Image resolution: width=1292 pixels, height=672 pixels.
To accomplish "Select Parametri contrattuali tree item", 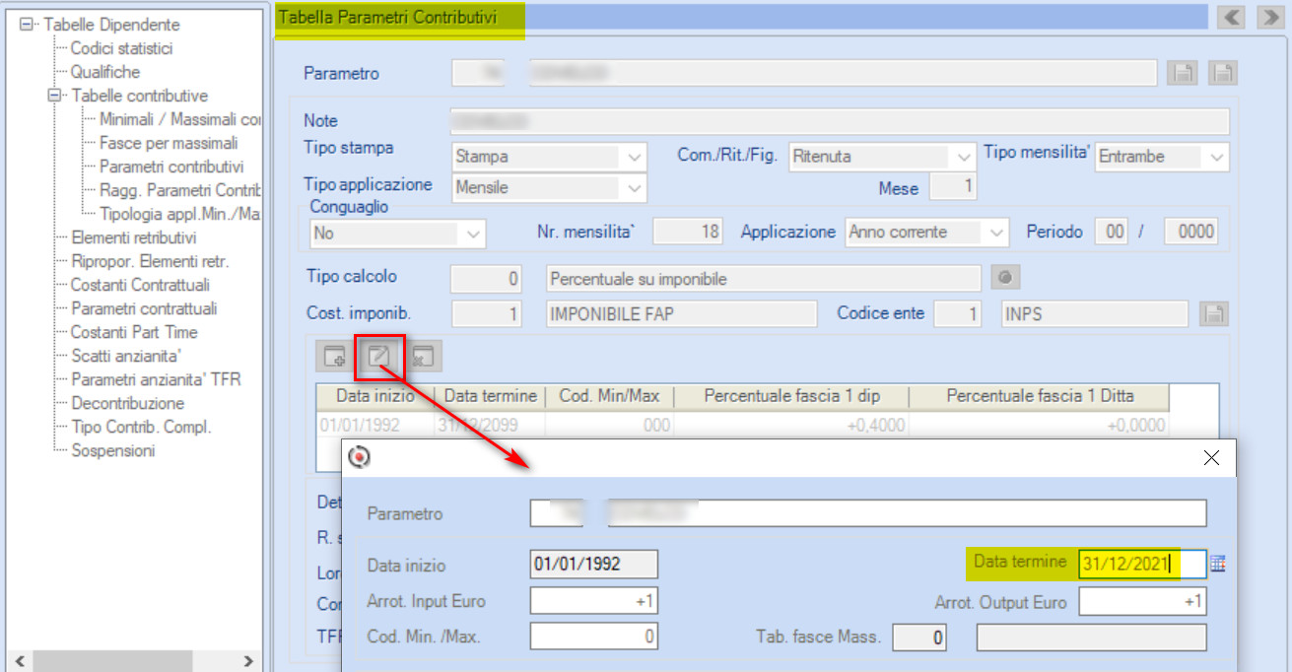I will pyautogui.click(x=144, y=308).
